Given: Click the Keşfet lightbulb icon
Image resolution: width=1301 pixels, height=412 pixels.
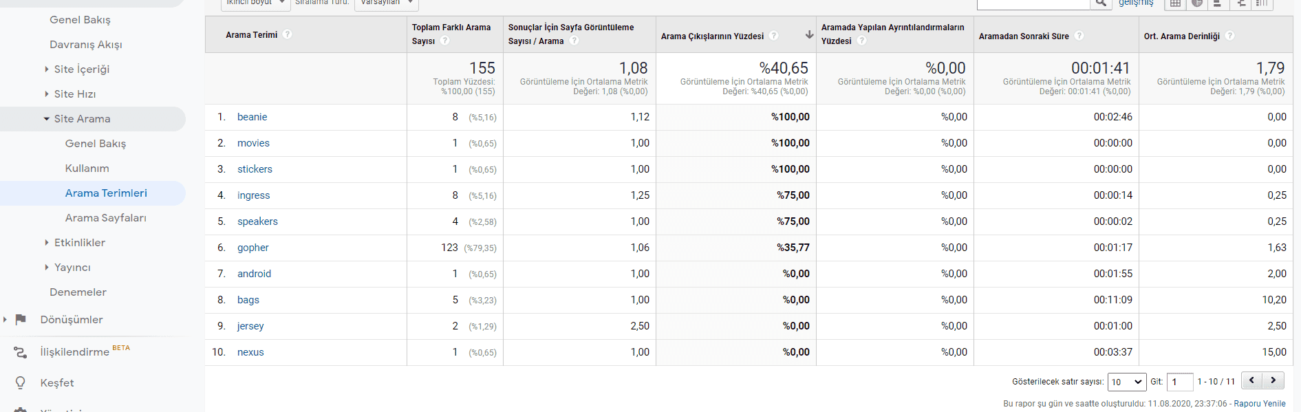Looking at the screenshot, I should (21, 382).
